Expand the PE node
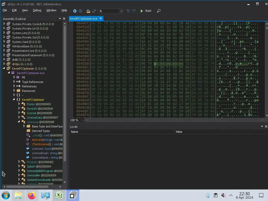Screen dimensions: 268x201 click(14, 77)
